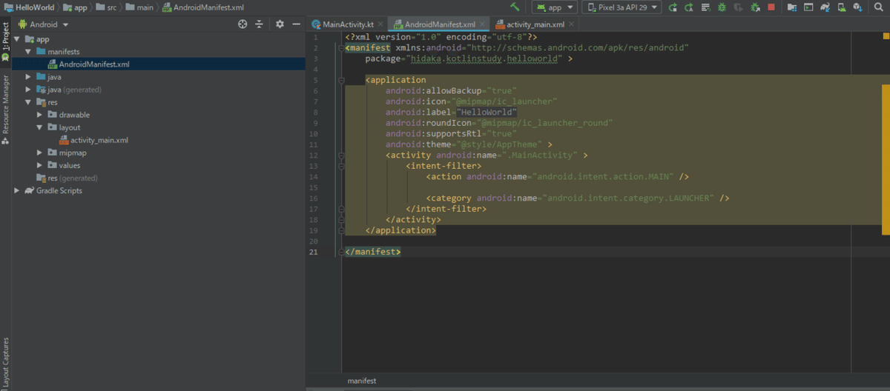The width and height of the screenshot is (890, 391).
Task: Click the Project panel gear settings icon
Action: pyautogui.click(x=280, y=24)
